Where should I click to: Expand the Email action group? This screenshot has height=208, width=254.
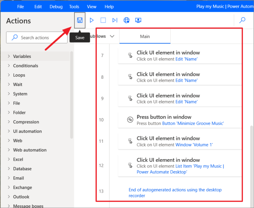click(x=9, y=178)
